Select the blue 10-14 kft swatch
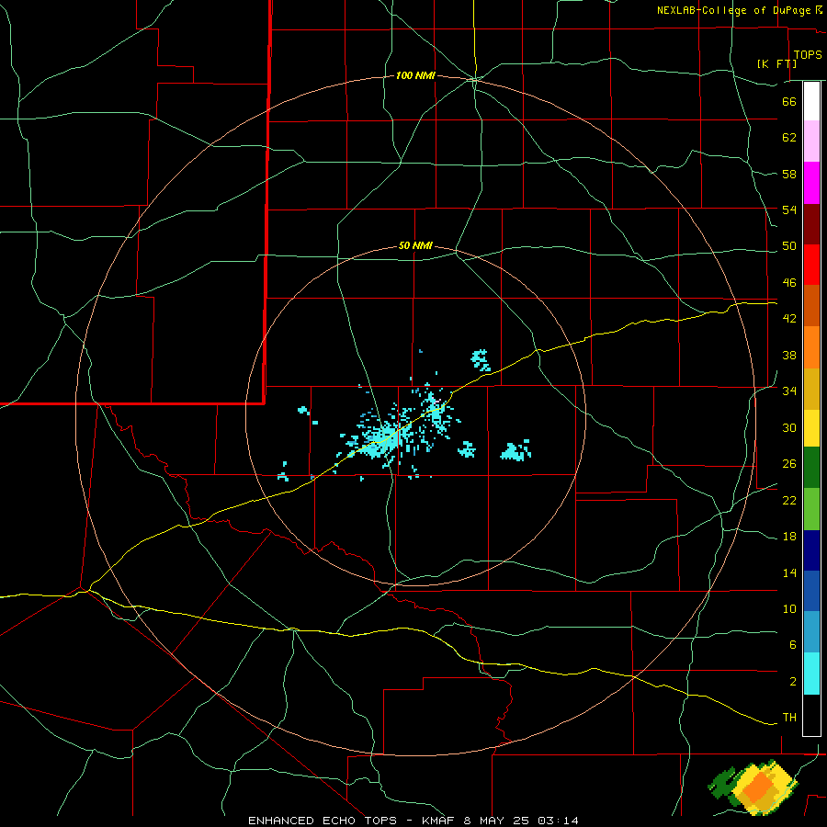Image resolution: width=827 pixels, height=827 pixels. click(x=811, y=591)
